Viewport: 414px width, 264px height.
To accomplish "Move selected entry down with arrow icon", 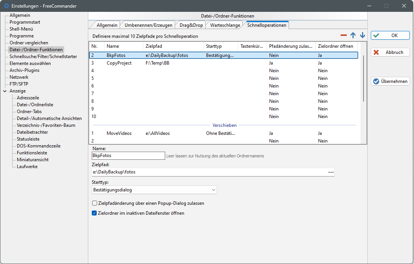I will point(362,36).
